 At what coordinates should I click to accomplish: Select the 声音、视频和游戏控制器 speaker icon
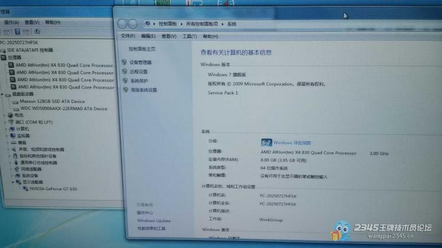[14, 150]
